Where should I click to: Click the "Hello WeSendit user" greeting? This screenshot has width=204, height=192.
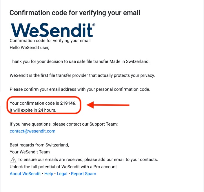coord(30,48)
